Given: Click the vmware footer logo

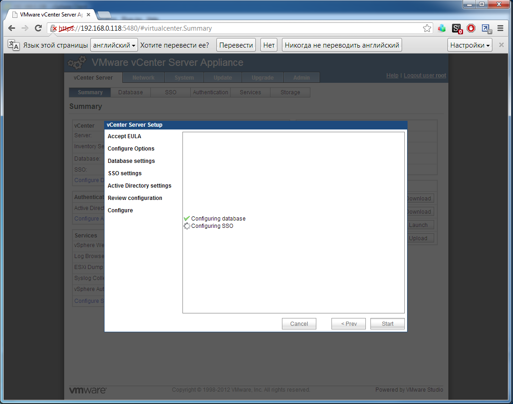Looking at the screenshot, I should [x=88, y=390].
